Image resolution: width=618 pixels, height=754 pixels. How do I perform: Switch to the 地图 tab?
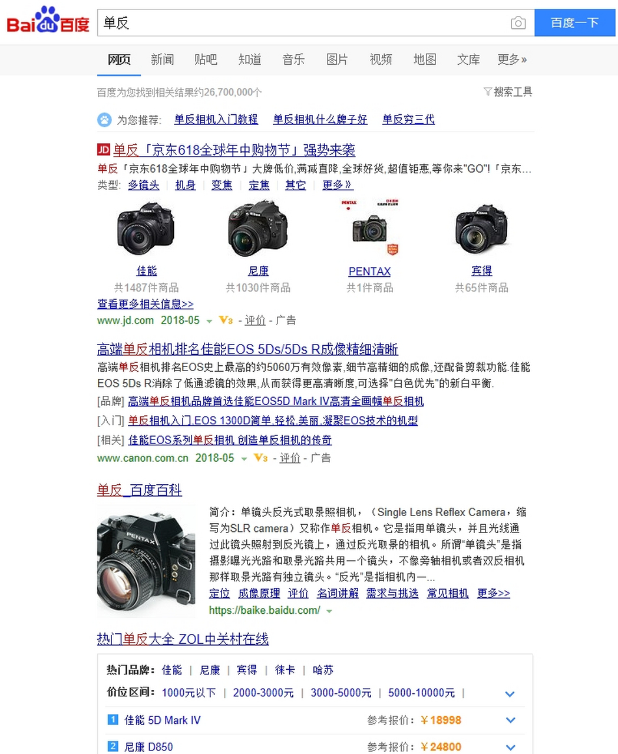[425, 59]
